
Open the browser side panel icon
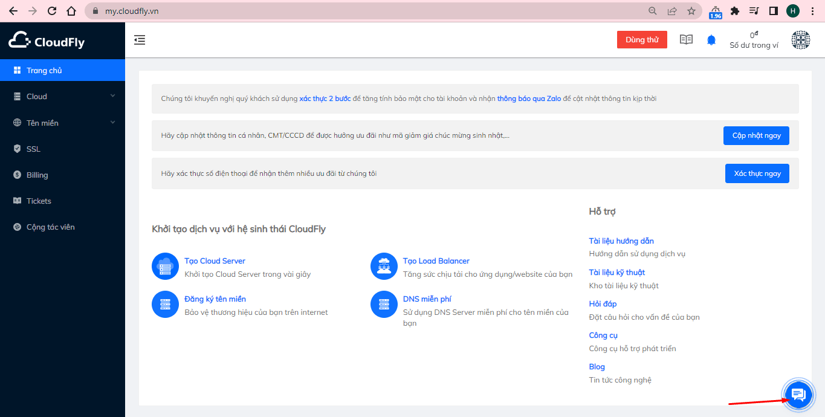773,11
